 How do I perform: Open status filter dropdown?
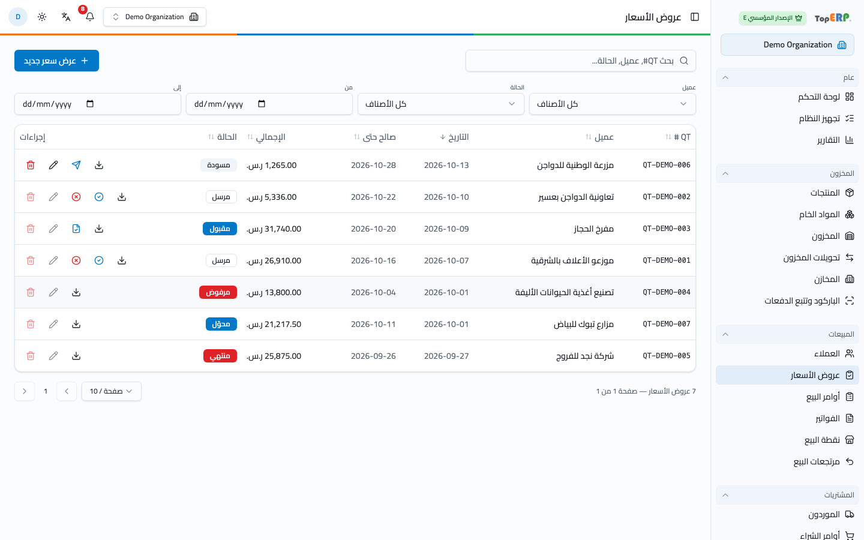(x=441, y=104)
